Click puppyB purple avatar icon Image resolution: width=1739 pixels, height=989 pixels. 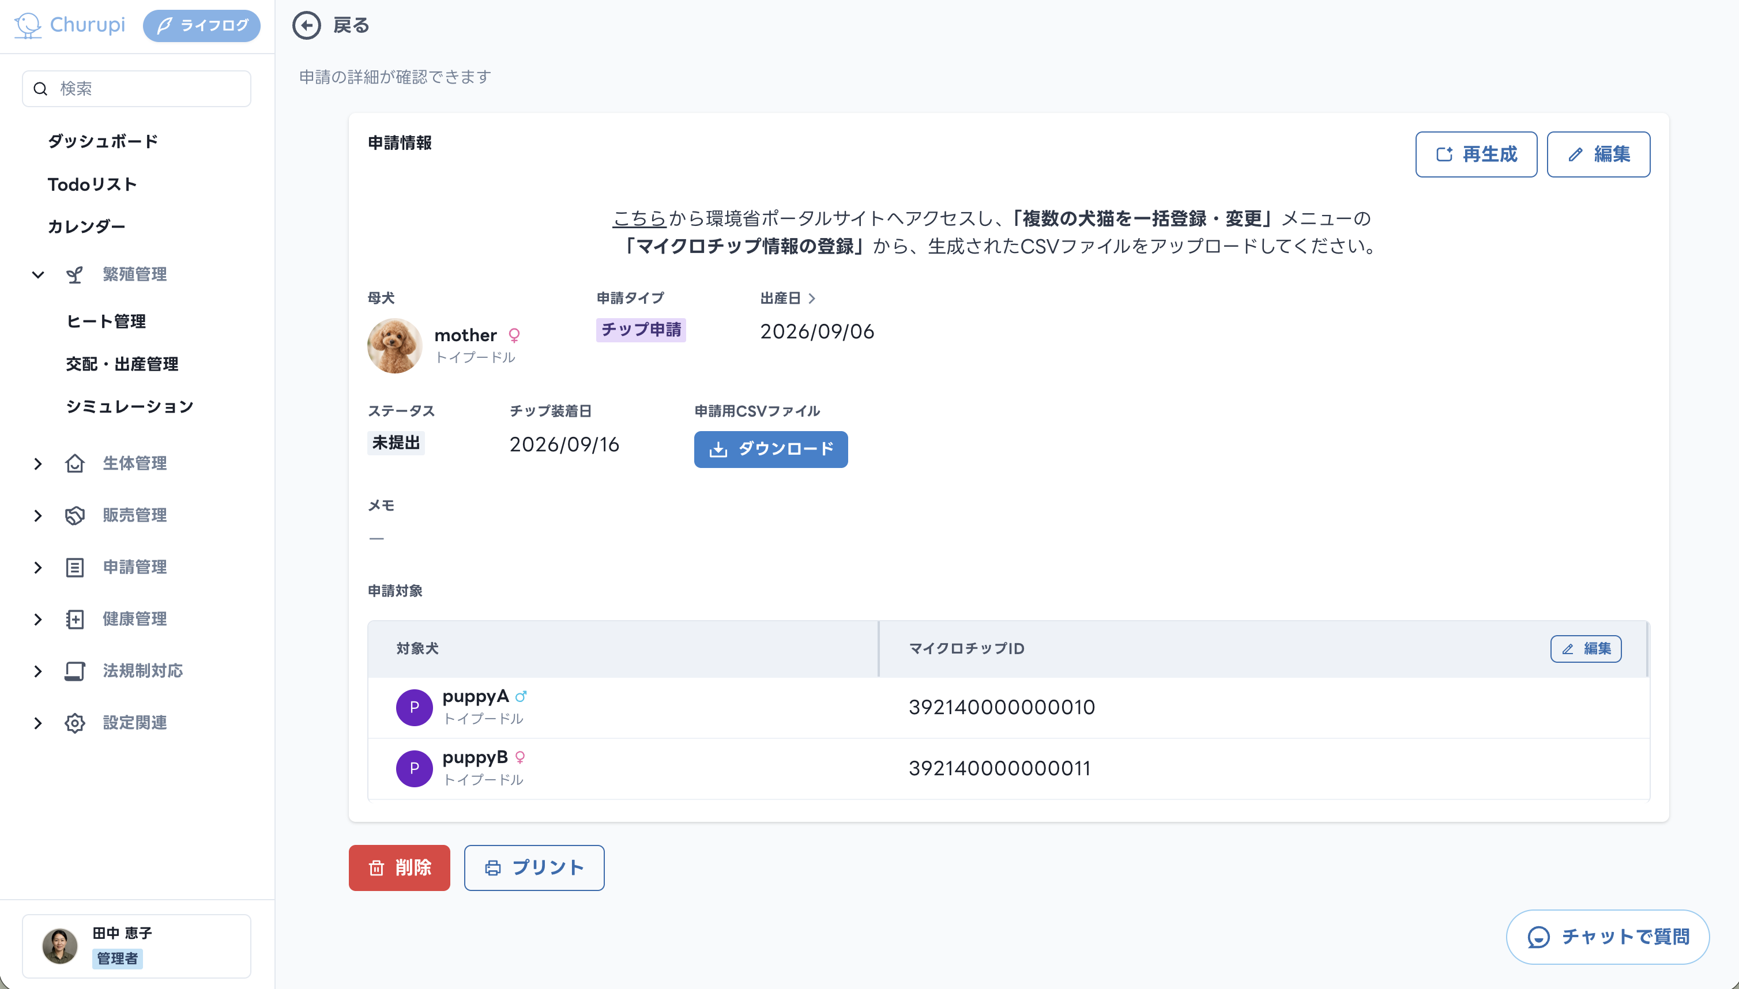click(415, 769)
